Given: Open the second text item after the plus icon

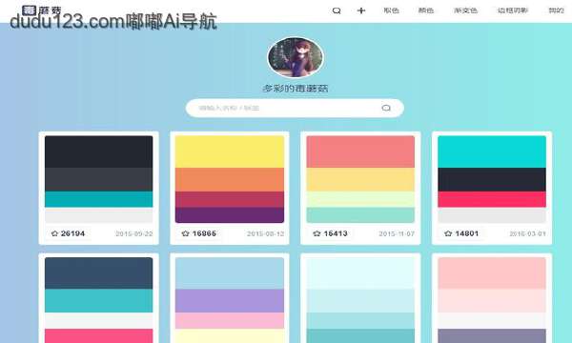Looking at the screenshot, I should tap(426, 10).
